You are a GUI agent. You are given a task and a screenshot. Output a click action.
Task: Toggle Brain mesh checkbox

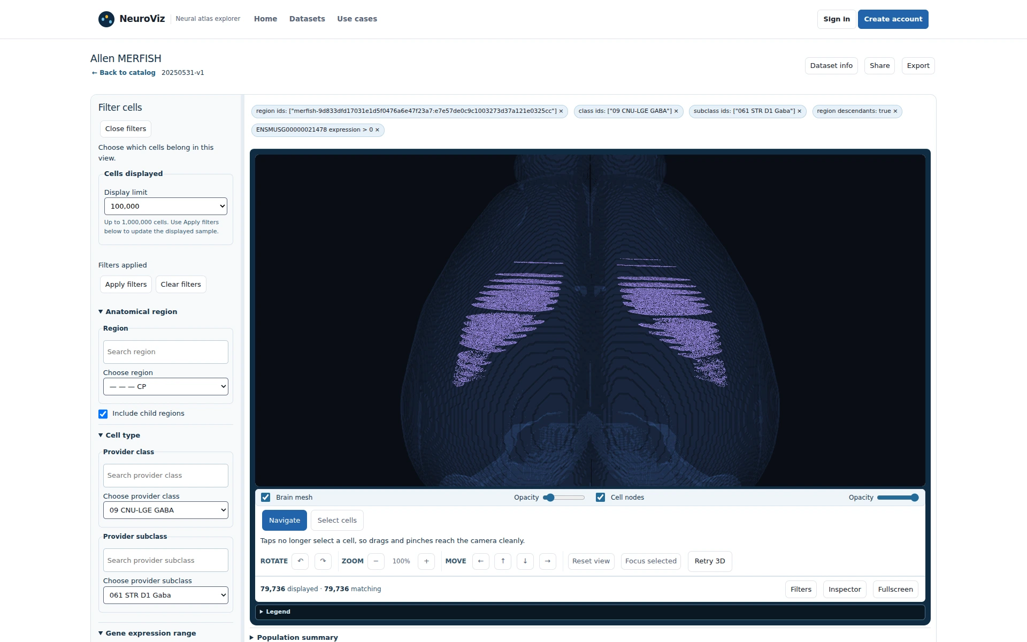click(x=266, y=498)
